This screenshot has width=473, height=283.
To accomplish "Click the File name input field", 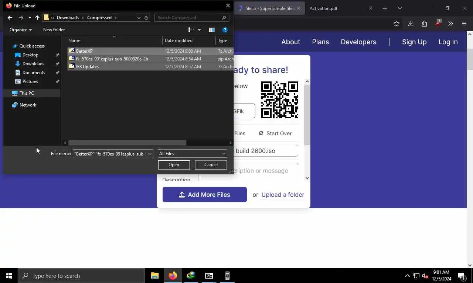I will (x=110, y=154).
